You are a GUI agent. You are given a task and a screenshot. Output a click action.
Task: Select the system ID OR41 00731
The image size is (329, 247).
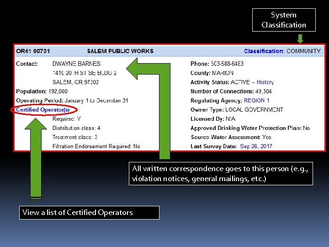point(33,51)
